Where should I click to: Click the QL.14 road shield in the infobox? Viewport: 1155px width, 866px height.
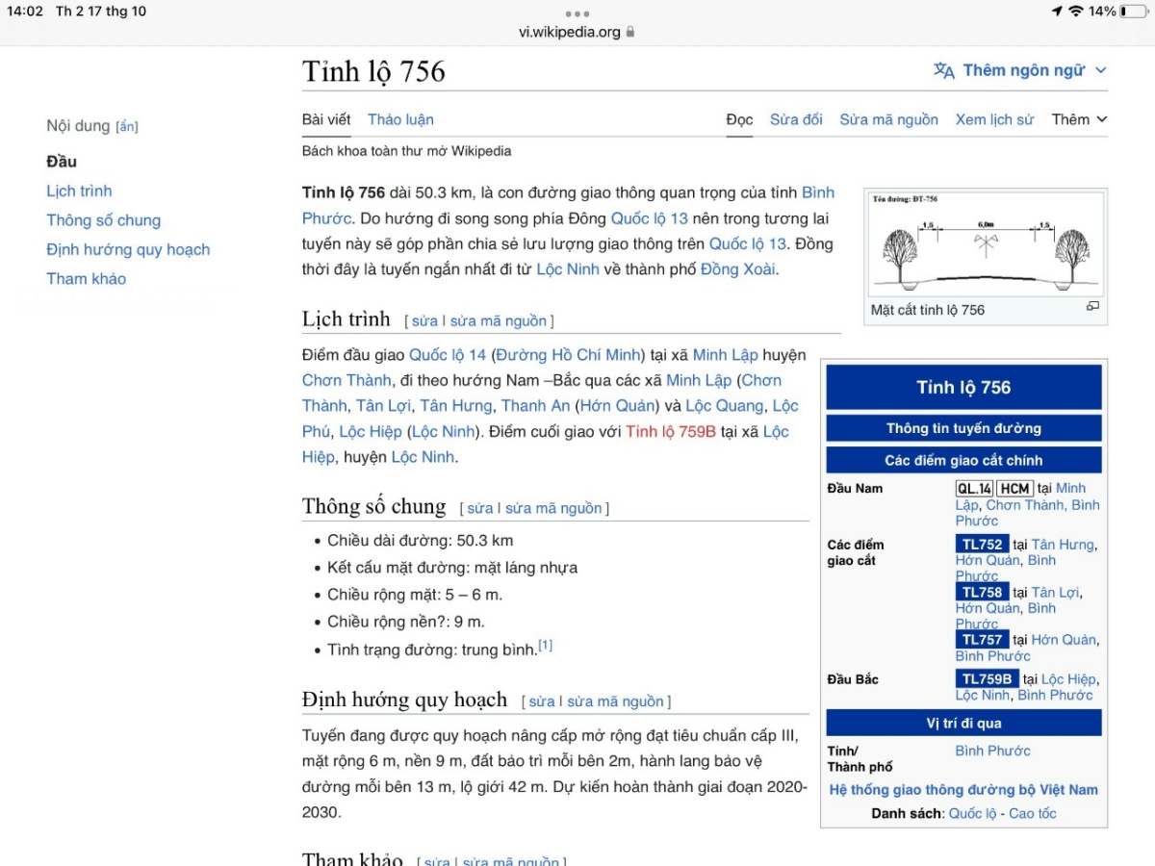click(x=974, y=489)
